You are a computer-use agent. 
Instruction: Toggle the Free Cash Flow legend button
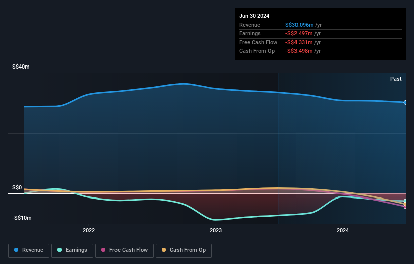tap(125, 250)
